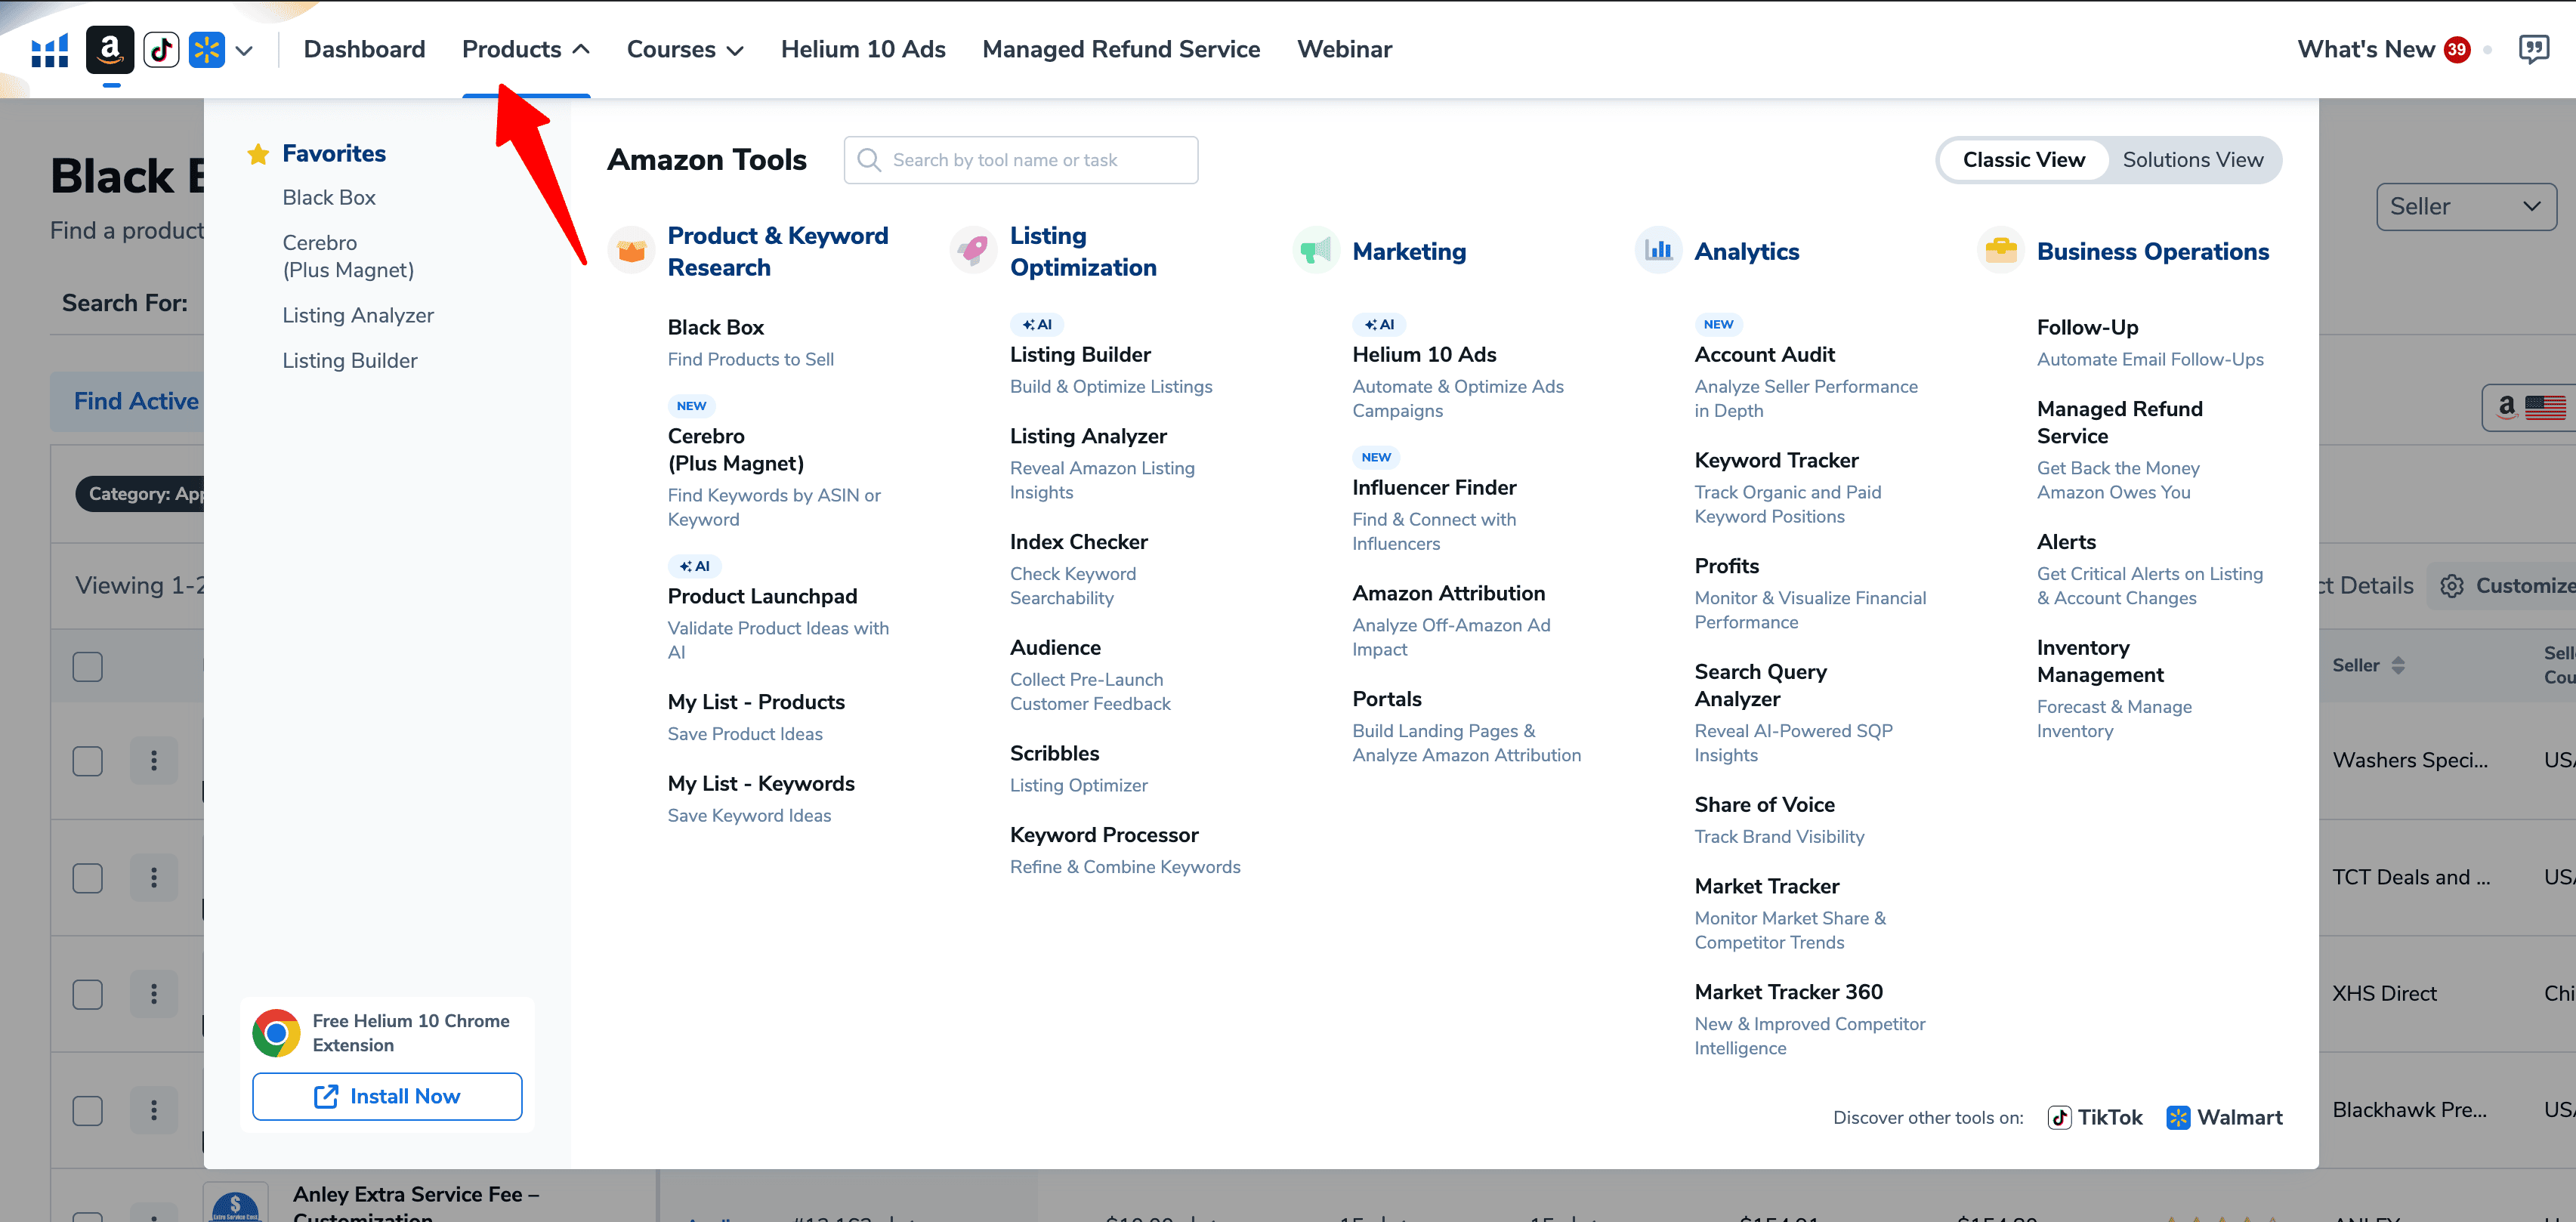This screenshot has width=2576, height=1222.
Task: Open Follow-Up tool
Action: (x=2087, y=328)
